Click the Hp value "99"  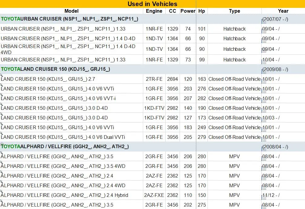point(202,60)
